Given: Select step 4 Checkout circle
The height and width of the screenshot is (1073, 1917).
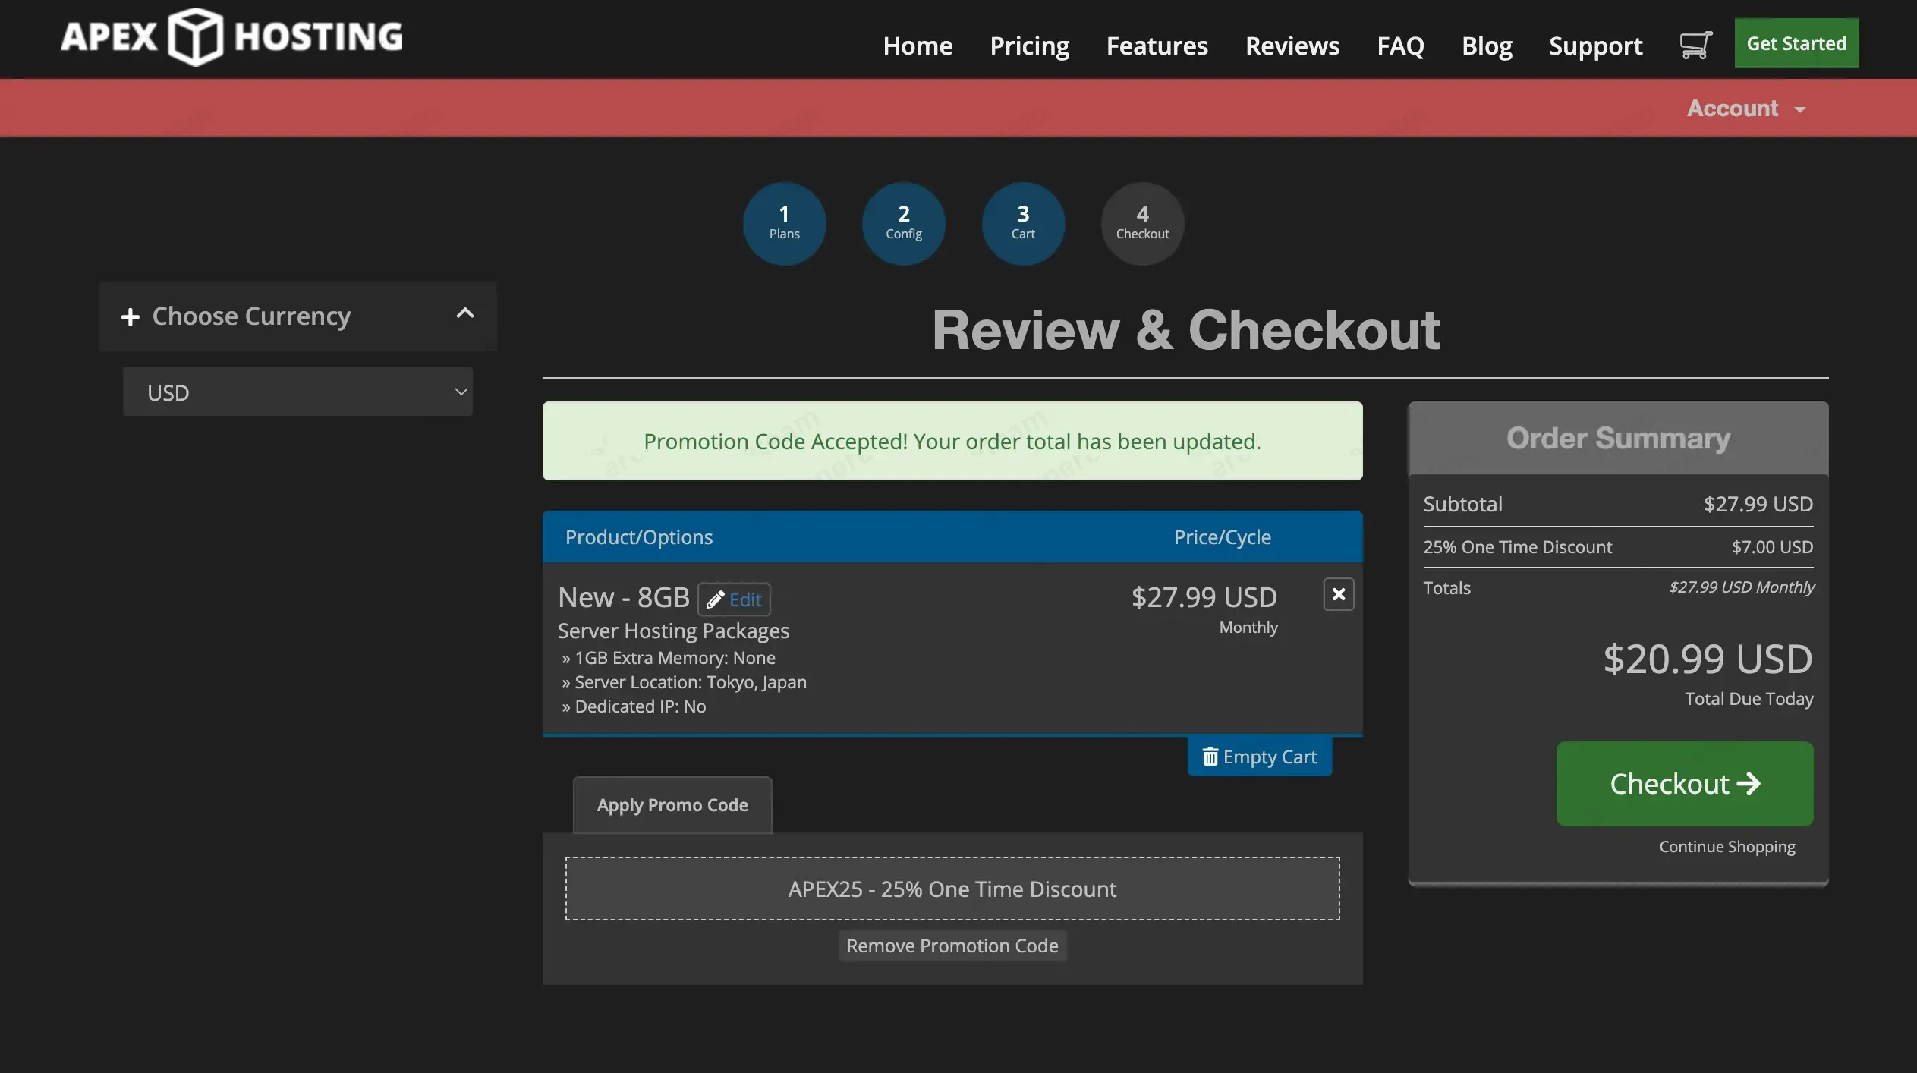Looking at the screenshot, I should tap(1142, 223).
